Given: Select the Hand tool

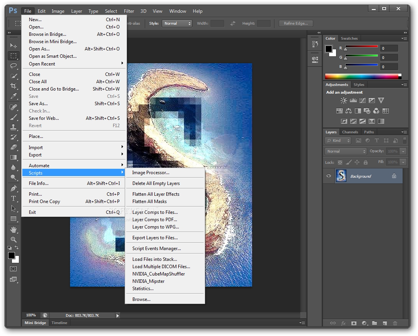Looking at the screenshot, I should click(13, 230).
